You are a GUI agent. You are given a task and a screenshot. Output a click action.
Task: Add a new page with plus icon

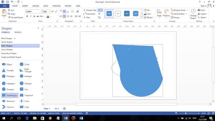pos(64,109)
